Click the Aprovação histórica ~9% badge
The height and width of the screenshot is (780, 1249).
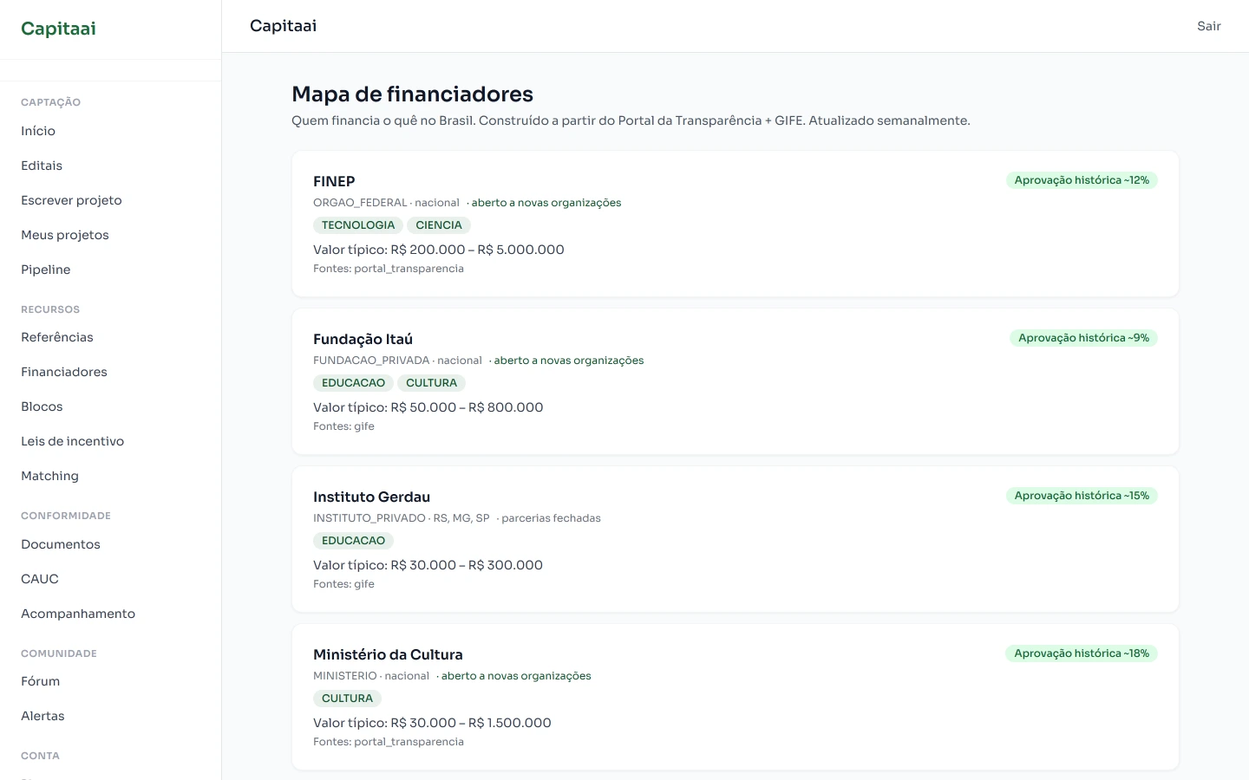pyautogui.click(x=1083, y=338)
